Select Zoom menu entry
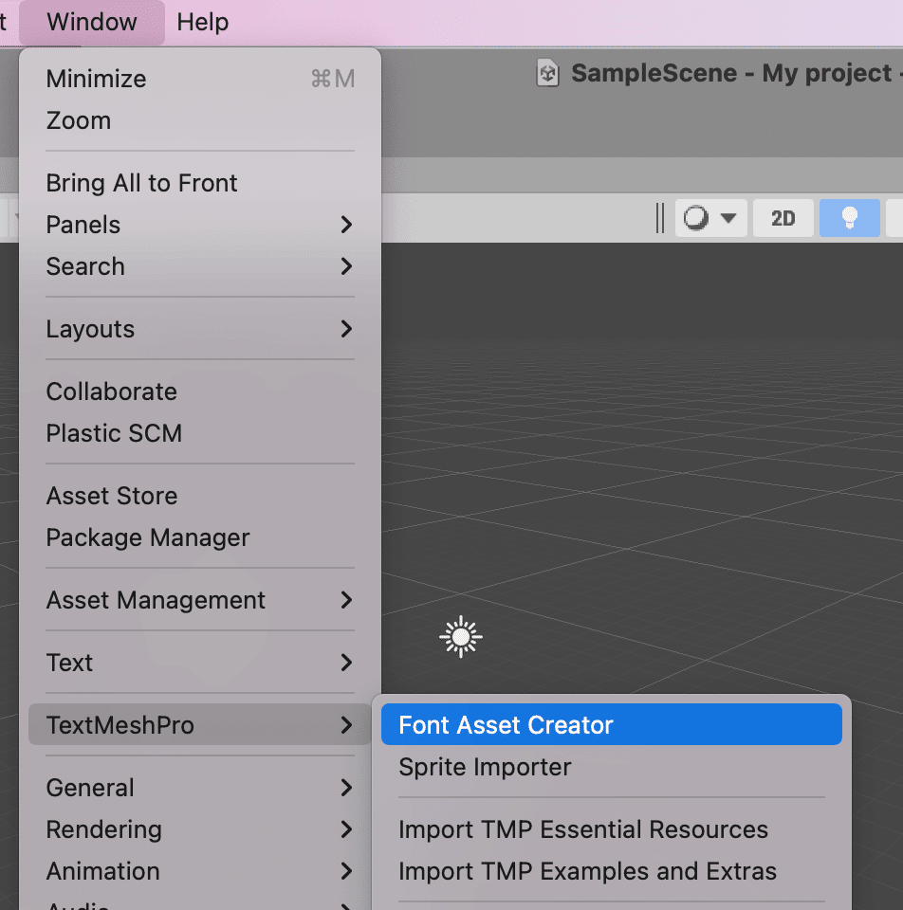 [x=200, y=120]
